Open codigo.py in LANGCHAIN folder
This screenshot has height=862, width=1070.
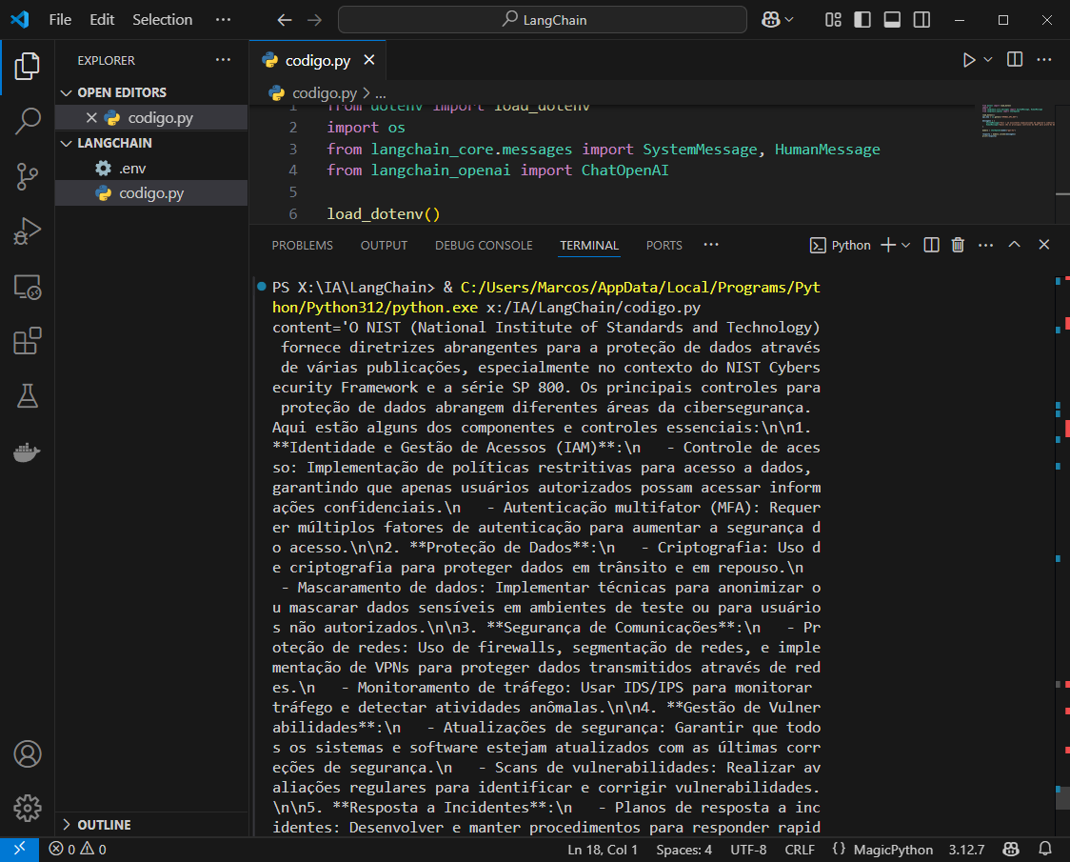pos(151,193)
